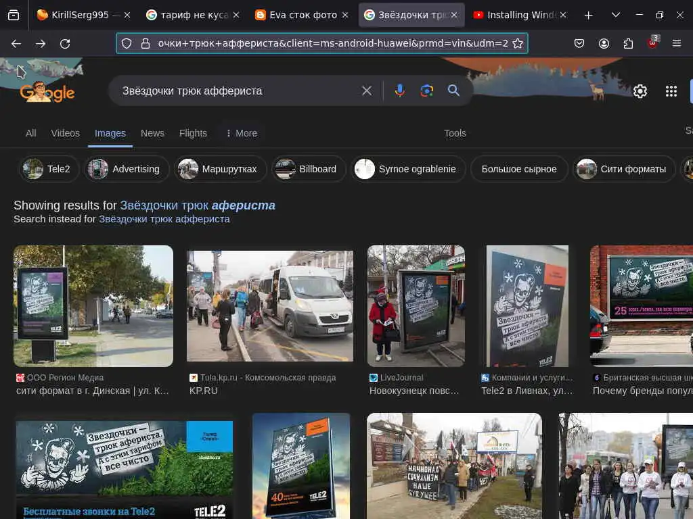Open Google quick settings gear
Image resolution: width=693 pixels, height=519 pixels.
(x=640, y=91)
